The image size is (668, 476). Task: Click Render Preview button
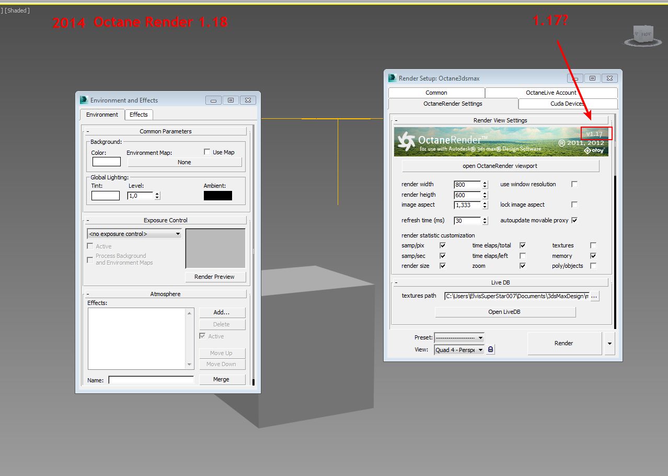point(214,277)
